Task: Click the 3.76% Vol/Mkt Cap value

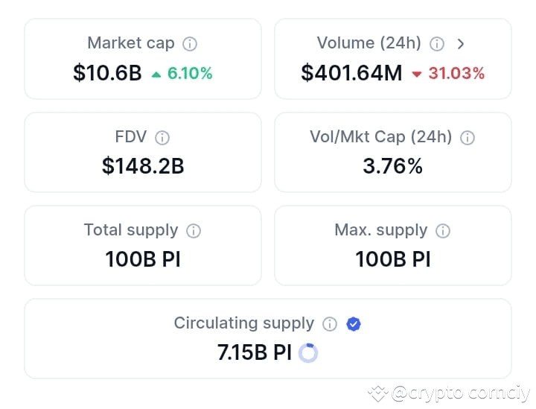Action: click(x=393, y=166)
